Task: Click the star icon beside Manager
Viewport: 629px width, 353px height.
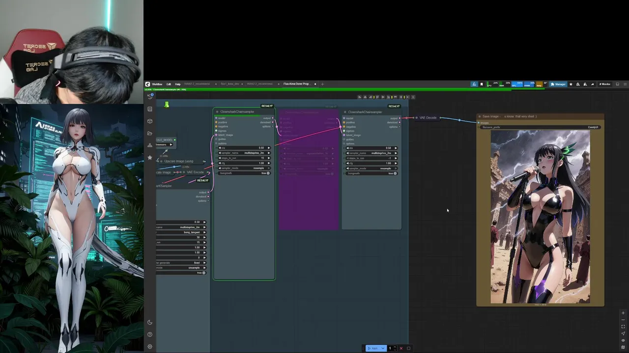Action: click(571, 84)
